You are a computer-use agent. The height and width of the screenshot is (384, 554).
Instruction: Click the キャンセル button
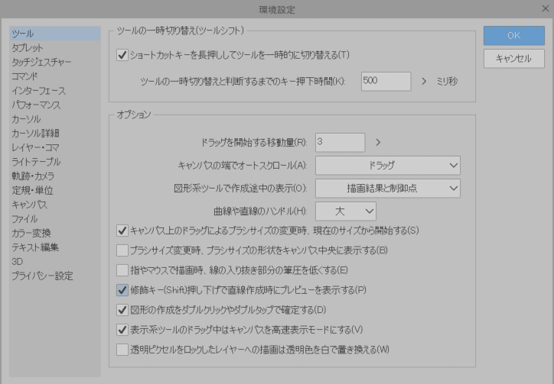click(x=514, y=59)
